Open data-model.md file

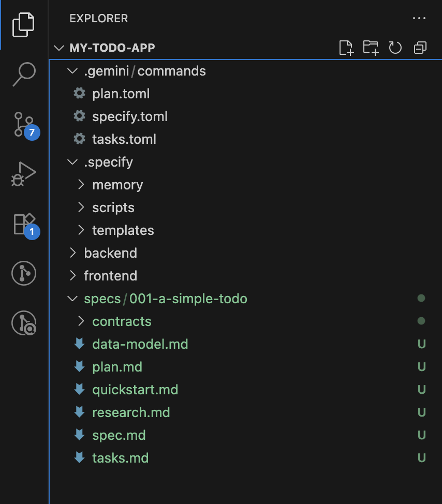tap(140, 344)
